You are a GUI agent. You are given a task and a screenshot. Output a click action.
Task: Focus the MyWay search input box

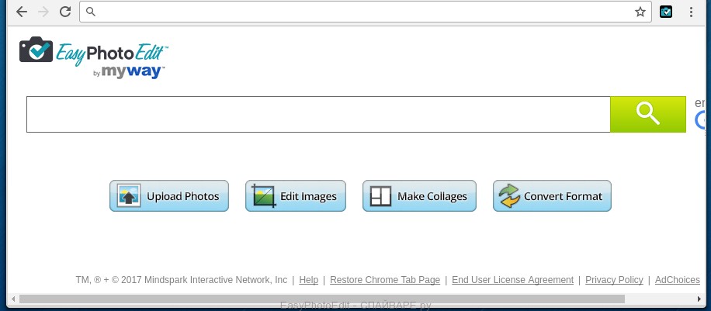click(318, 114)
